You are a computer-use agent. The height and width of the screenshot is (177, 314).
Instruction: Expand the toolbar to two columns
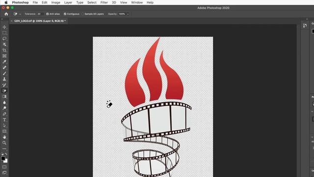pyautogui.click(x=2, y=19)
